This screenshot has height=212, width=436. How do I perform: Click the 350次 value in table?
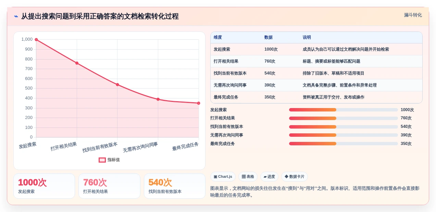270,97
